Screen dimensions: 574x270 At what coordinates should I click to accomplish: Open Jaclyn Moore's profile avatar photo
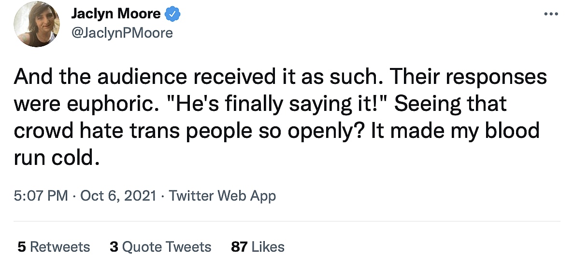[37, 24]
